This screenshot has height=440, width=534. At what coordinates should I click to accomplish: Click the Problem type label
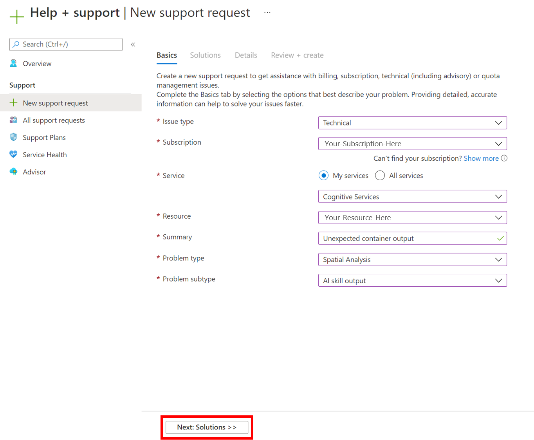point(184,258)
